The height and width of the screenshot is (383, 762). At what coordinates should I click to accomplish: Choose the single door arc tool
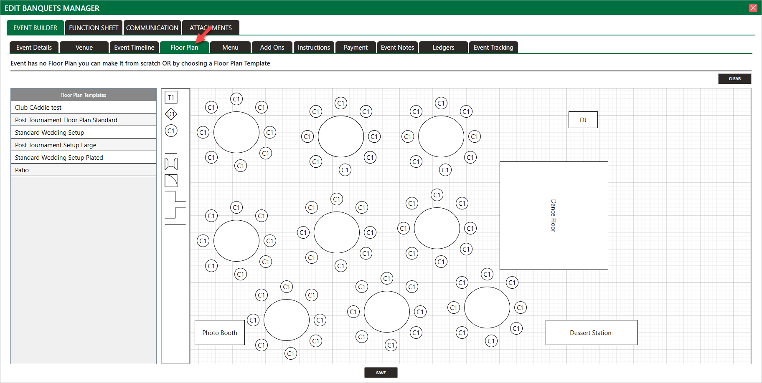[171, 181]
